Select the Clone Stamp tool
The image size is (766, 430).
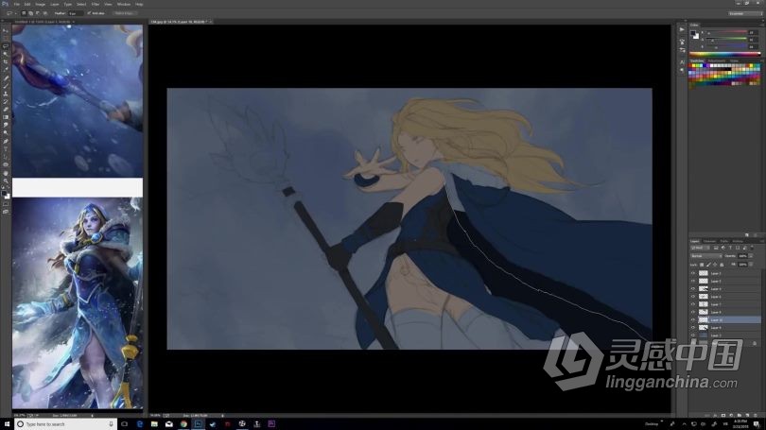[x=6, y=95]
